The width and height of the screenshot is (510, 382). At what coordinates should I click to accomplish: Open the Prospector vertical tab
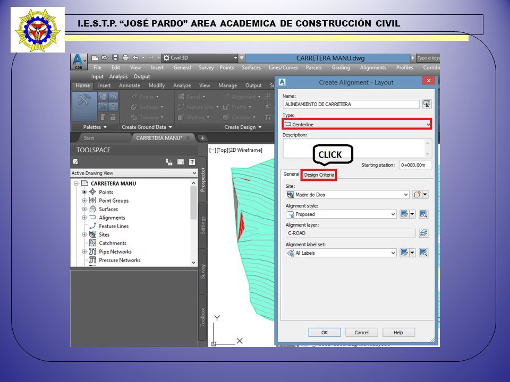coord(202,180)
